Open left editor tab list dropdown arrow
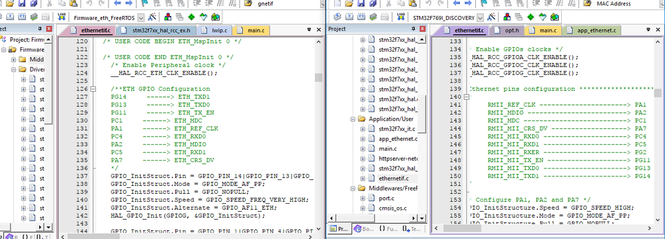 pos(310,30)
